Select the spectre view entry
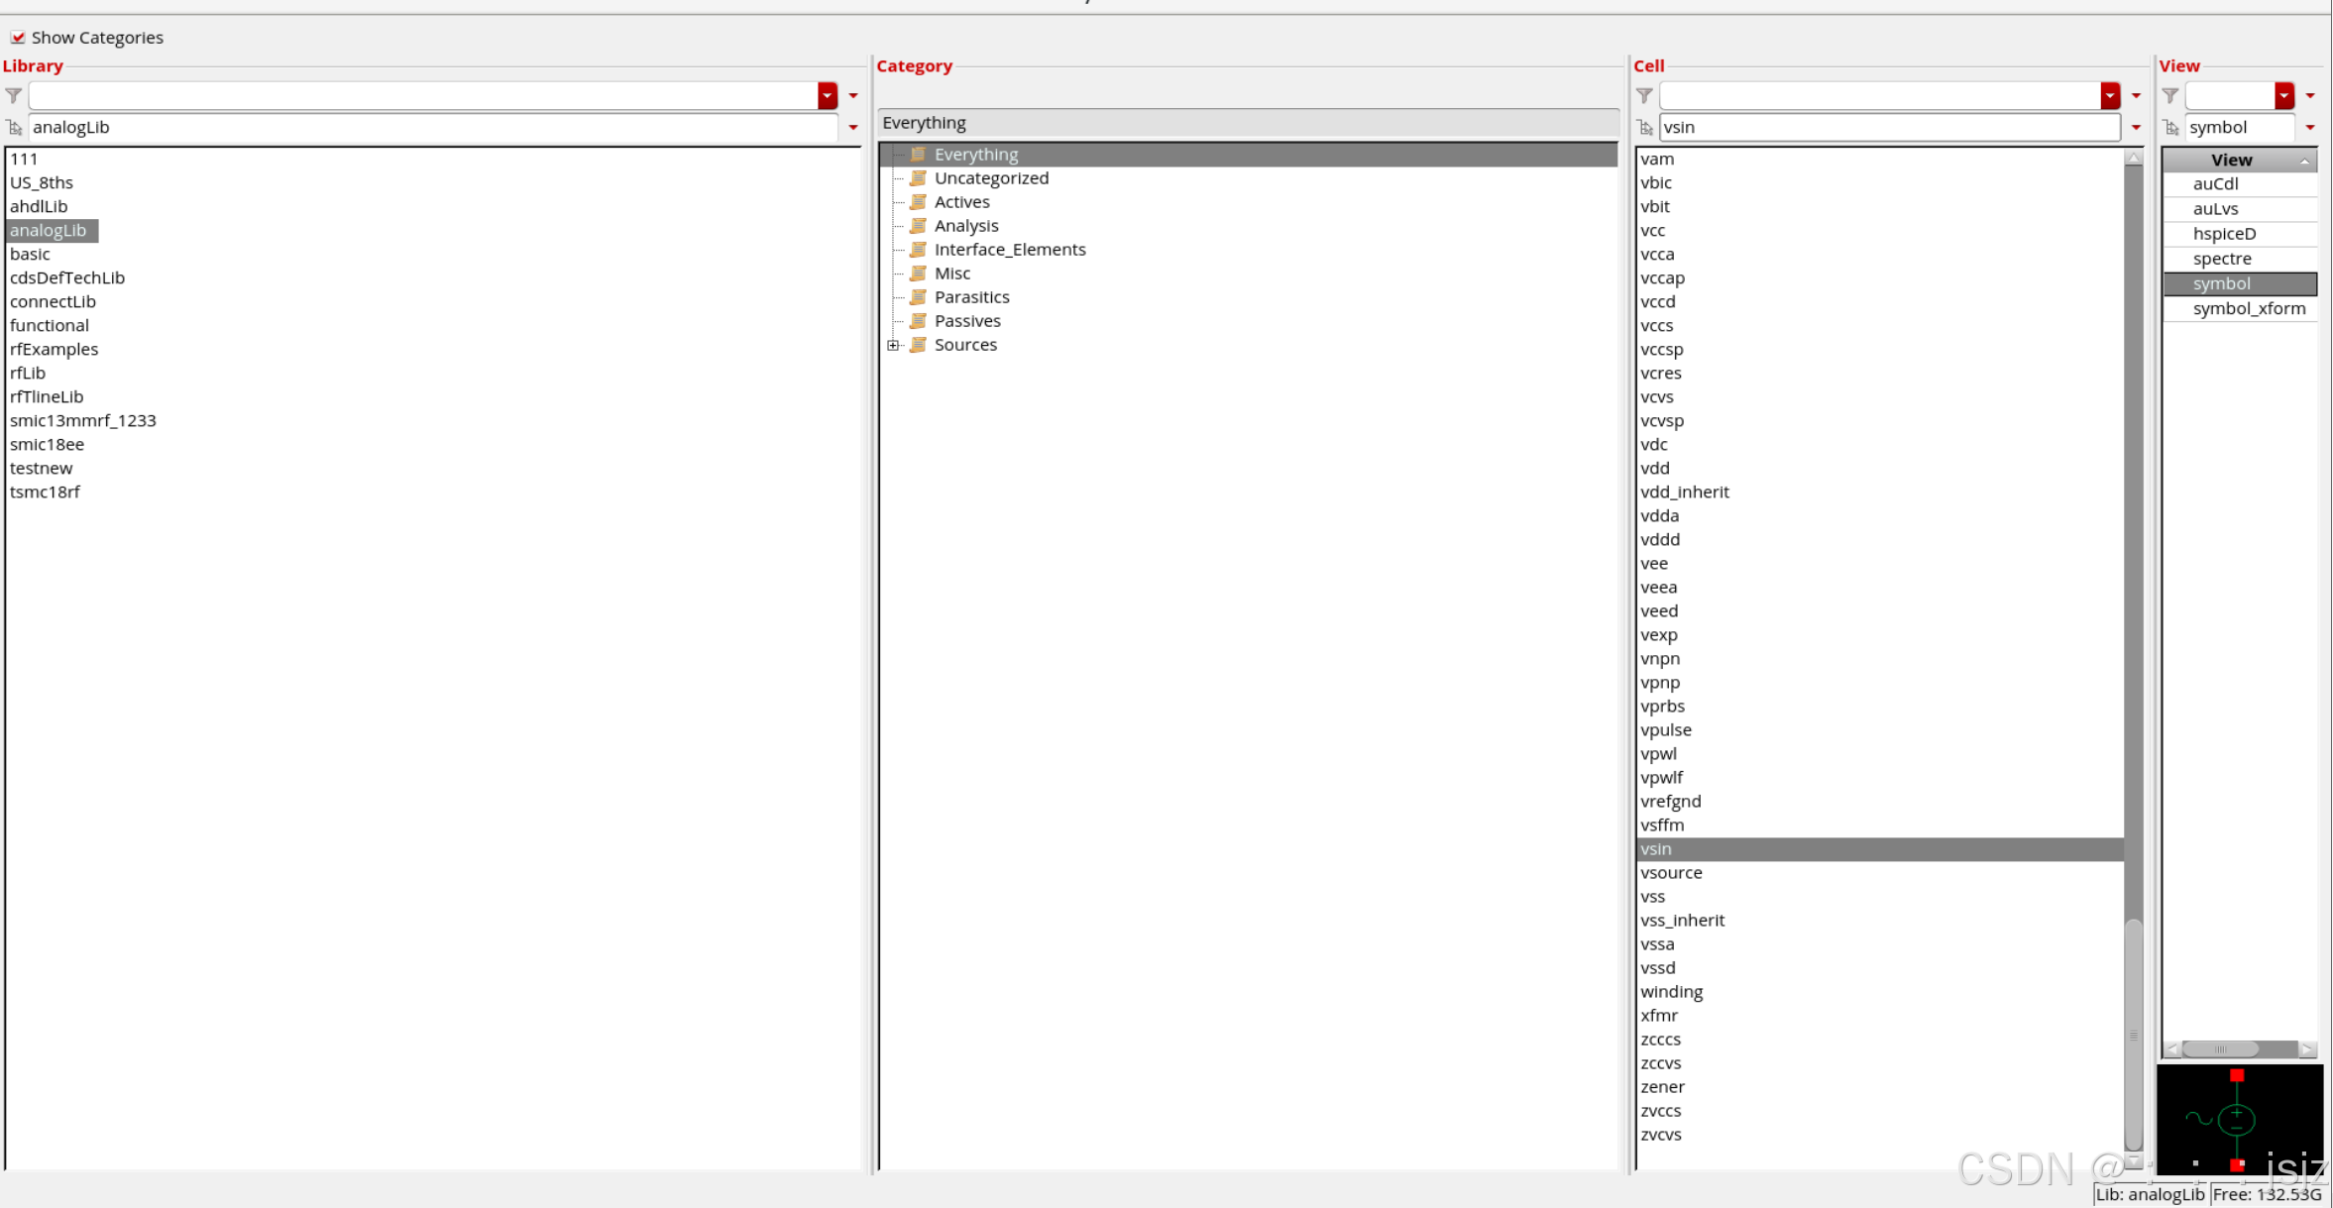 pos(2222,259)
